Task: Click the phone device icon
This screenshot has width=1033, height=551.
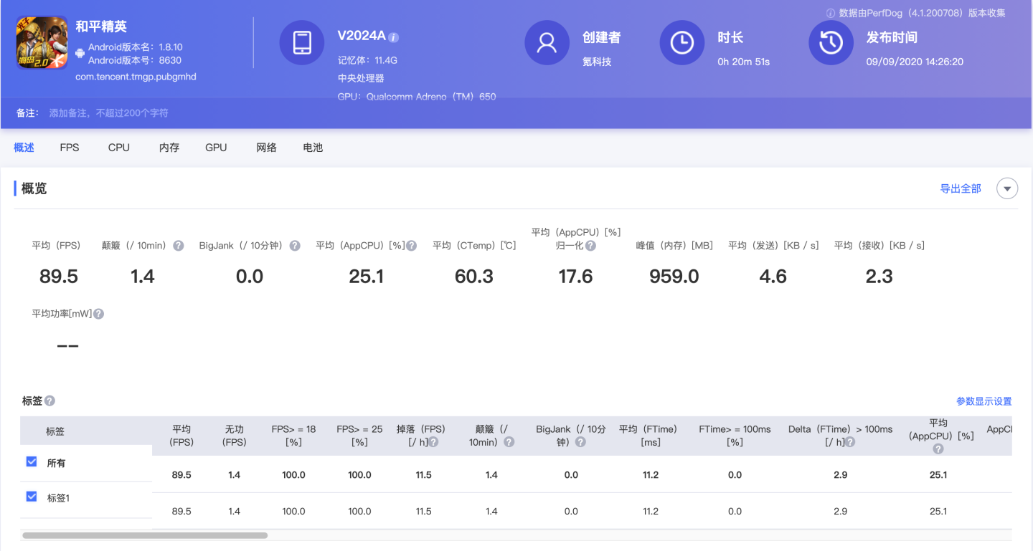Action: [x=303, y=43]
